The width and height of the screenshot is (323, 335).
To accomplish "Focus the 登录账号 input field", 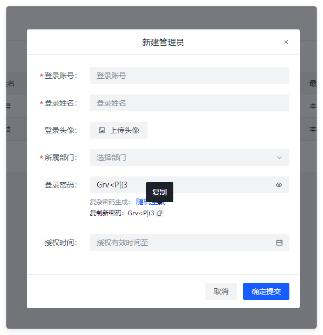I will [x=189, y=76].
